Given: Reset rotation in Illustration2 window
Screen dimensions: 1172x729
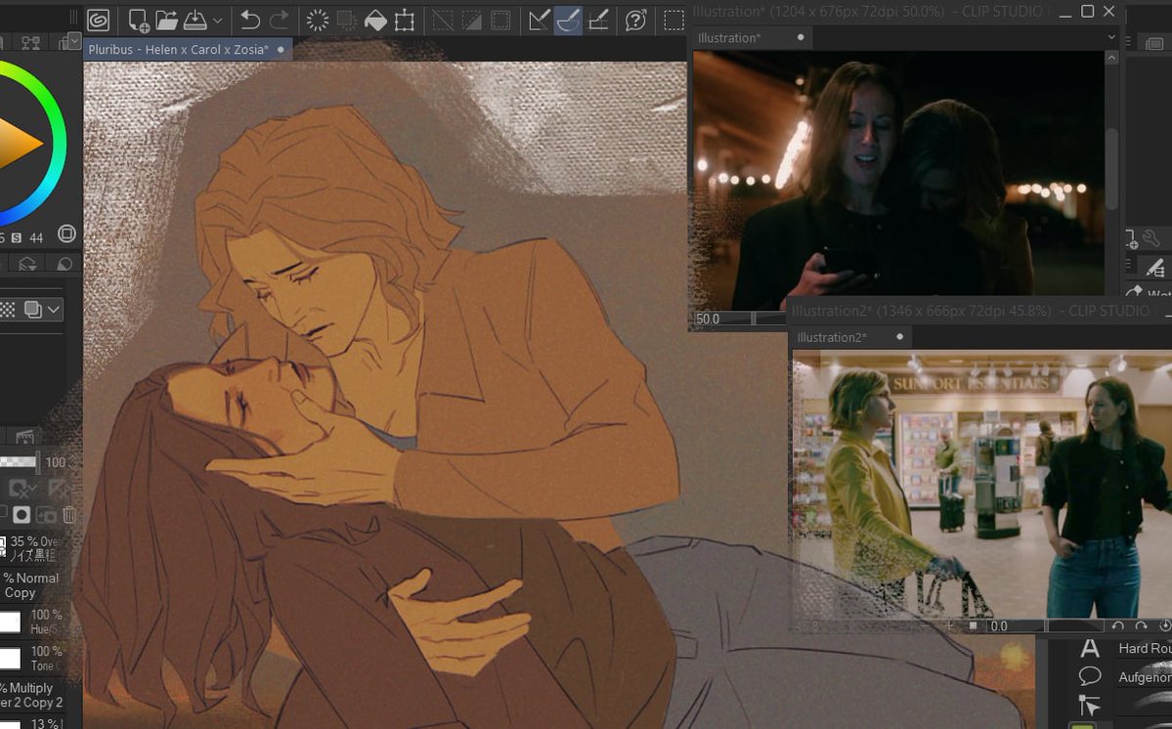Looking at the screenshot, I should pyautogui.click(x=1164, y=626).
